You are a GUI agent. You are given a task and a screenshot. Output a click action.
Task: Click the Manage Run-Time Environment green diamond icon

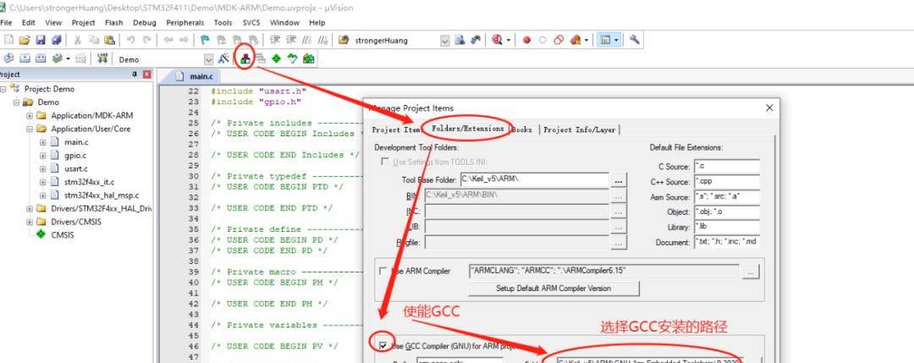pyautogui.click(x=277, y=59)
